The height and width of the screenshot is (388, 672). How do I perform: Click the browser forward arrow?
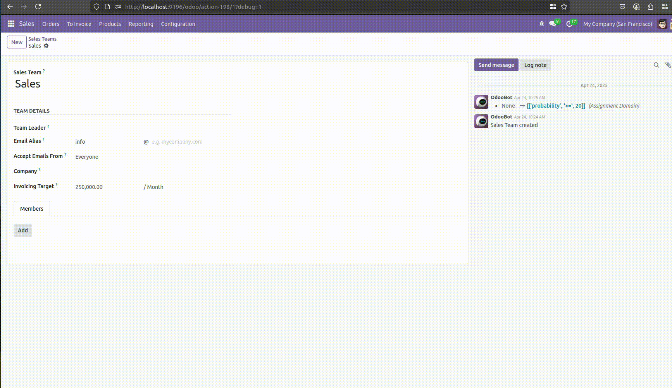point(24,7)
